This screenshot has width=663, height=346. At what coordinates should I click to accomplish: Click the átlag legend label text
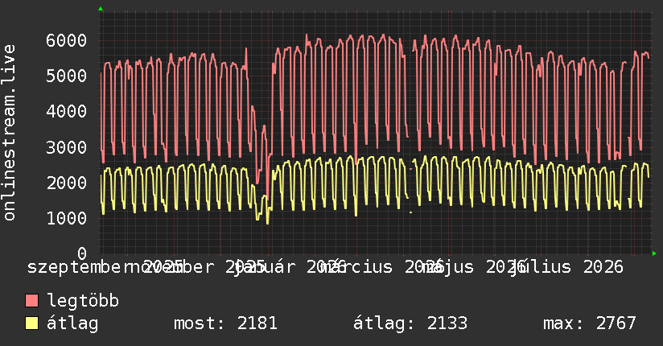(x=72, y=324)
